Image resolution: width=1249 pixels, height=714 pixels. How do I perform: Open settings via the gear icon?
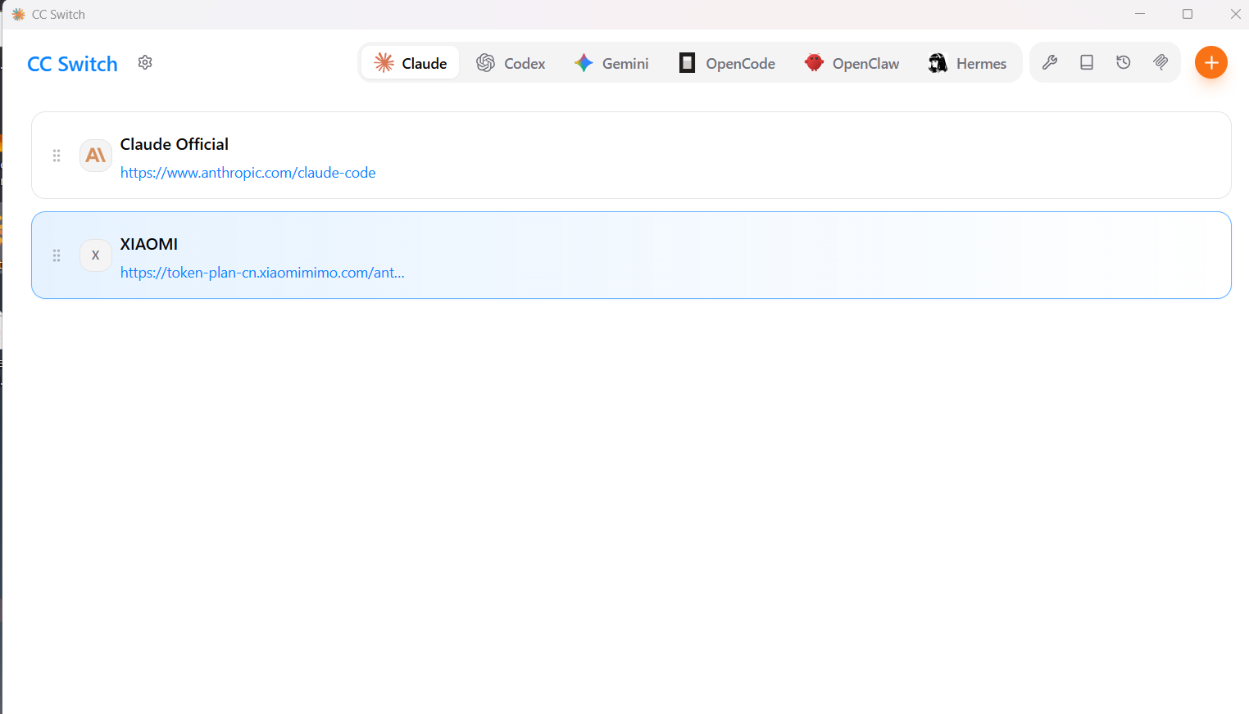tap(145, 63)
